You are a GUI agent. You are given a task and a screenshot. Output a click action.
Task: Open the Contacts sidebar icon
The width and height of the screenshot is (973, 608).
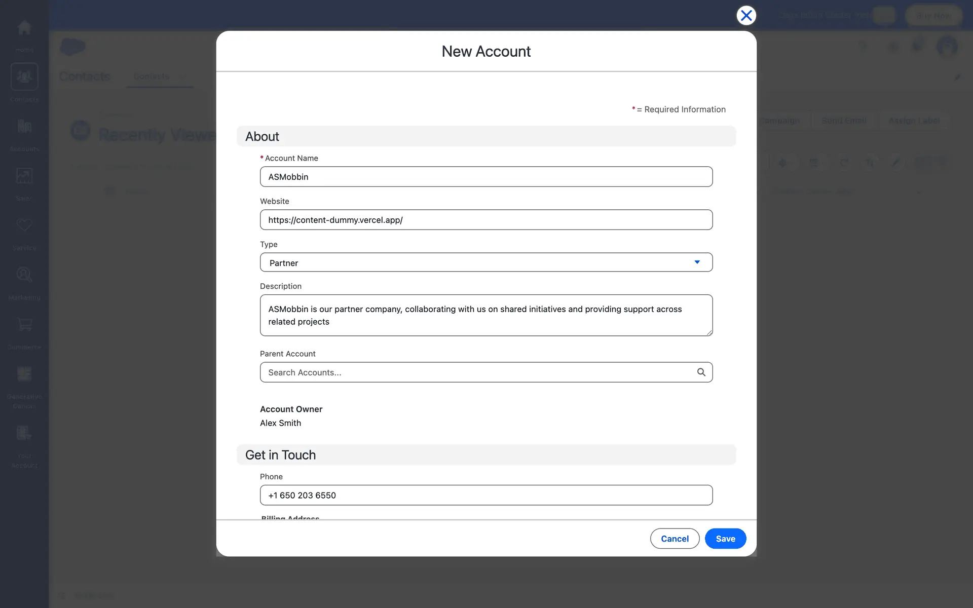click(24, 77)
